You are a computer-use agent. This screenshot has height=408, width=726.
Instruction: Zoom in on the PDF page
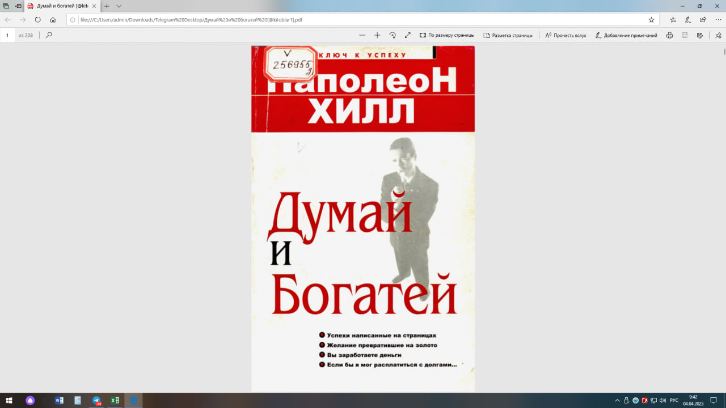377,35
